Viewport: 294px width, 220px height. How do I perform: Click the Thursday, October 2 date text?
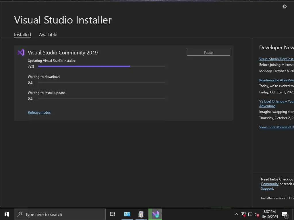pyautogui.click(x=276, y=118)
